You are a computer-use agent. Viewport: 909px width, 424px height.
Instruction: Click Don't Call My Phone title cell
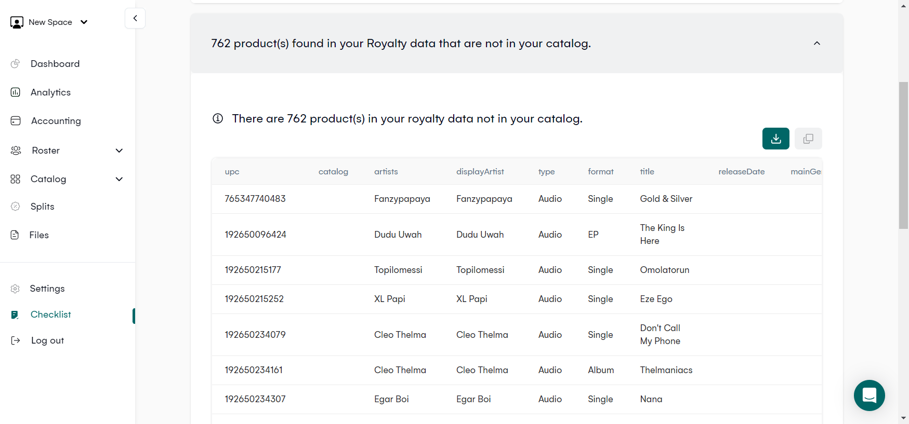tap(660, 335)
